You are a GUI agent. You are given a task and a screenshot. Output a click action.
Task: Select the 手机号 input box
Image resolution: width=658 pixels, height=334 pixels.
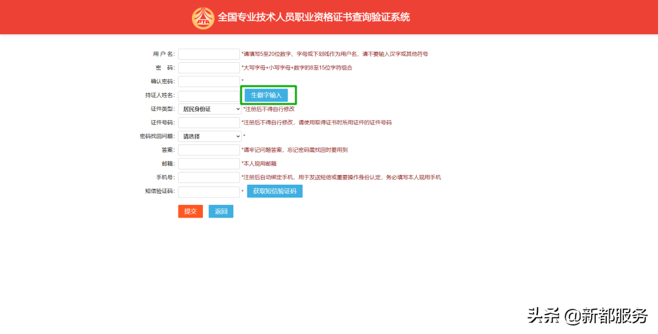(209, 177)
